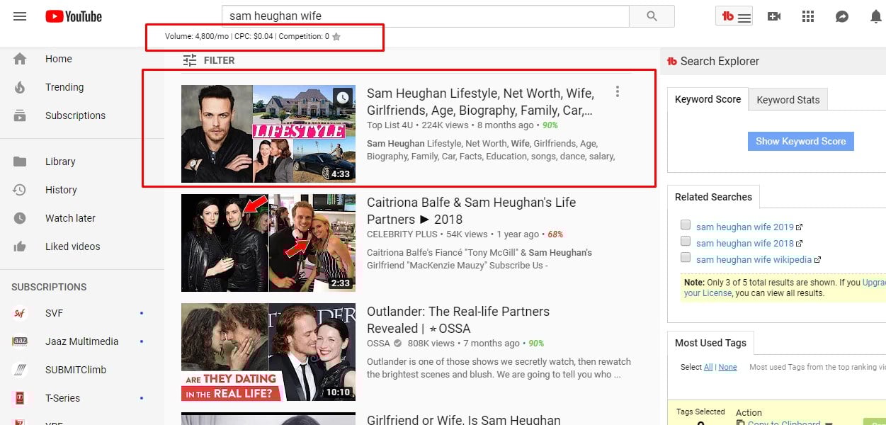Open the notifications bell
Image resolution: width=886 pixels, height=425 pixels.
pos(875,16)
